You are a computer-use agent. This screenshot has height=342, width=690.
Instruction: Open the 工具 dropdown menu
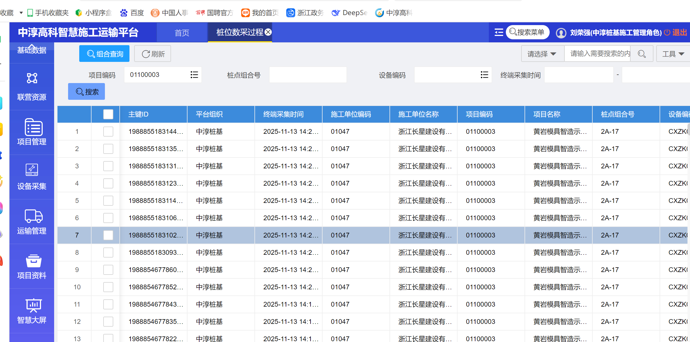(673, 54)
